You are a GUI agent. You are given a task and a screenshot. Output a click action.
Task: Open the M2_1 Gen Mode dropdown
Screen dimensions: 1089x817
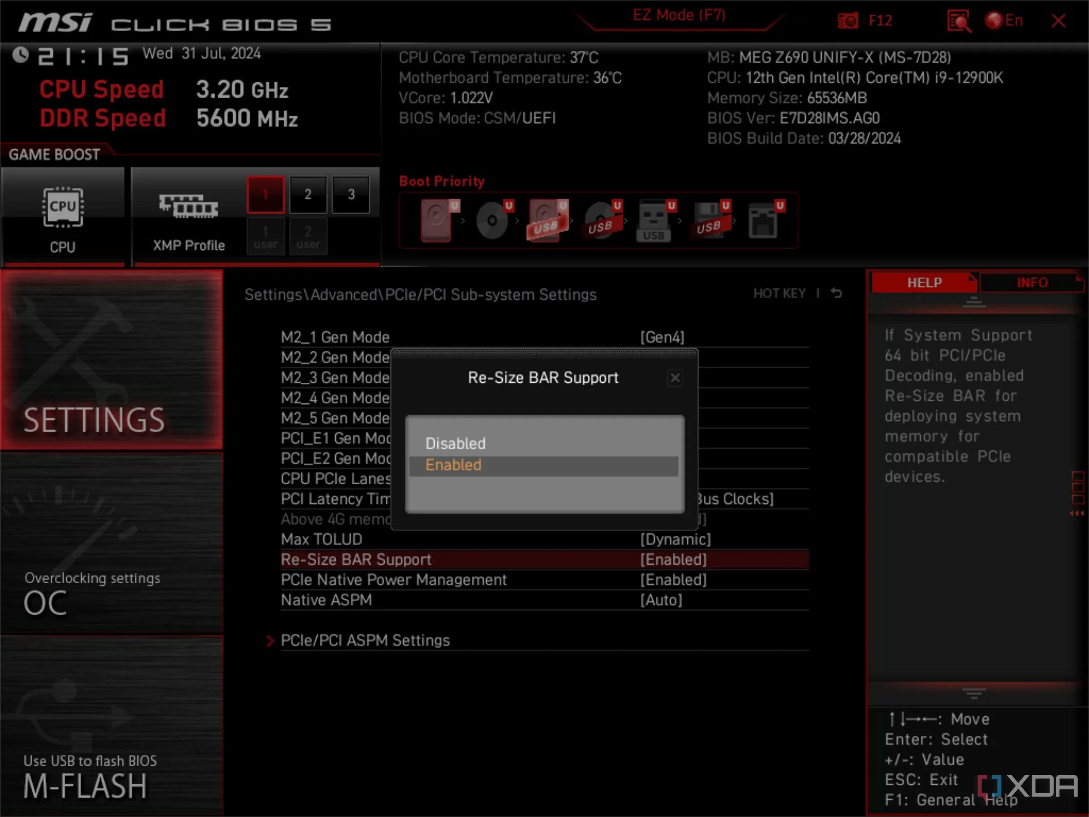coord(662,337)
